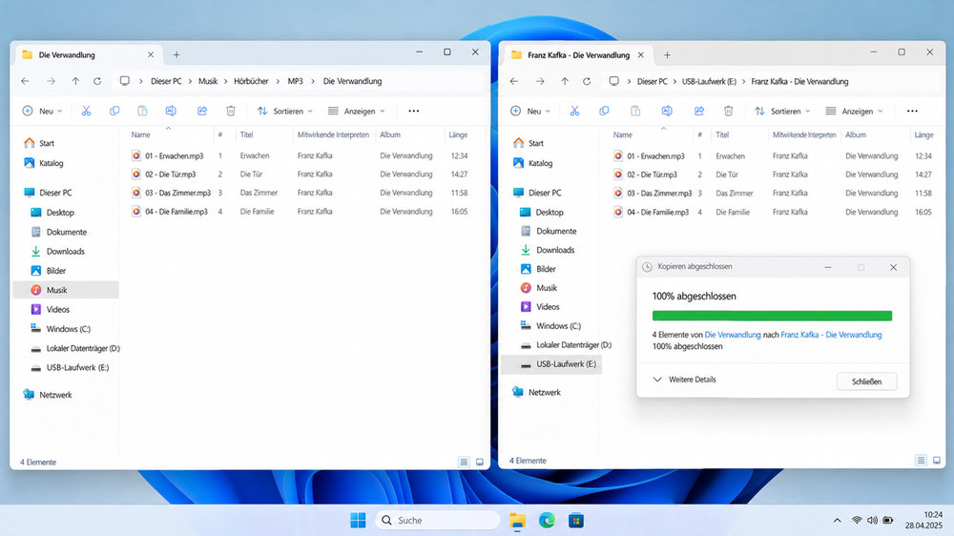Cut selection in the left Die Verwandlung window
The width and height of the screenshot is (954, 536).
86,111
